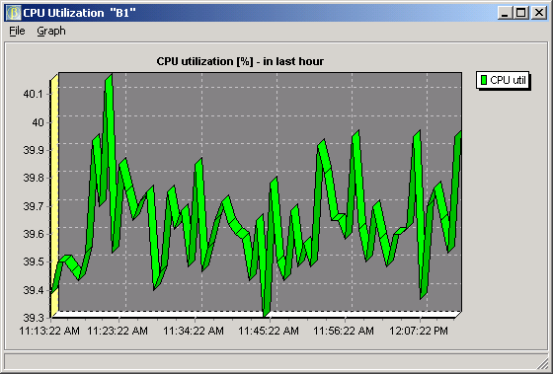Open the File menu
The width and height of the screenshot is (553, 374).
[x=17, y=31]
